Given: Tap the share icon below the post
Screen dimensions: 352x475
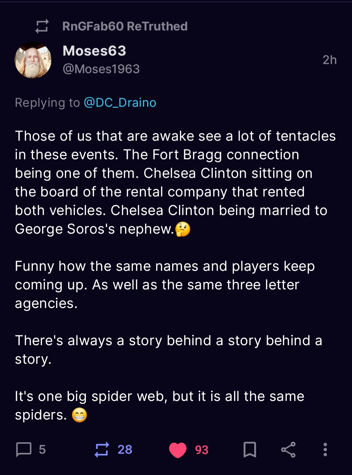Looking at the screenshot, I should pyautogui.click(x=288, y=450).
